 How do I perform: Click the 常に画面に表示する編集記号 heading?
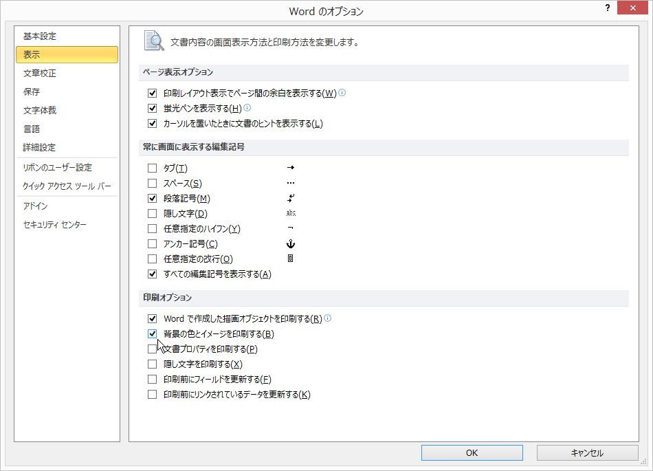pyautogui.click(x=194, y=147)
